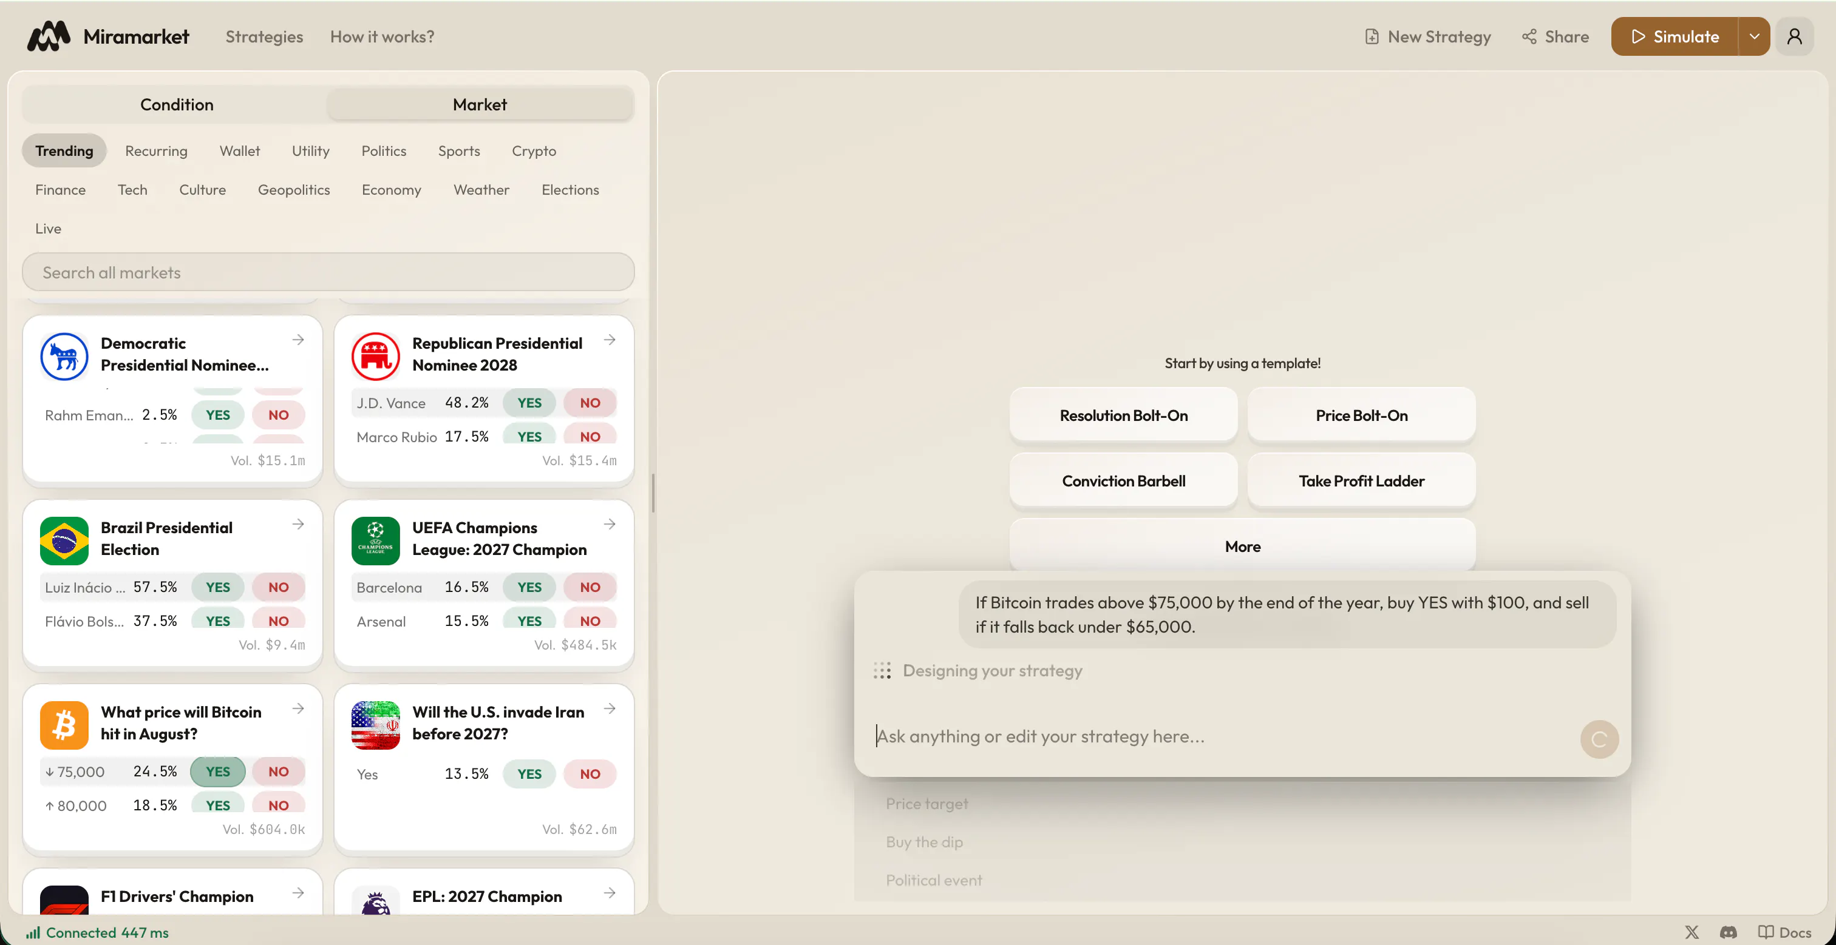Open the Democratic Presidential Nominee market arrow
The image size is (1836, 945).
pyautogui.click(x=299, y=340)
